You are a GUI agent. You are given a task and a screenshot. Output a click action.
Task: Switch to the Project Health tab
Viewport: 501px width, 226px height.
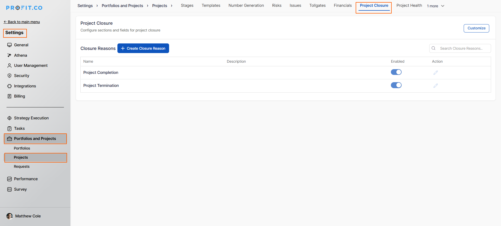click(409, 5)
